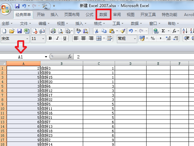This screenshot has height=146, width=194.
Task: Select cell containing 你好15
Action: (x=61, y=77)
